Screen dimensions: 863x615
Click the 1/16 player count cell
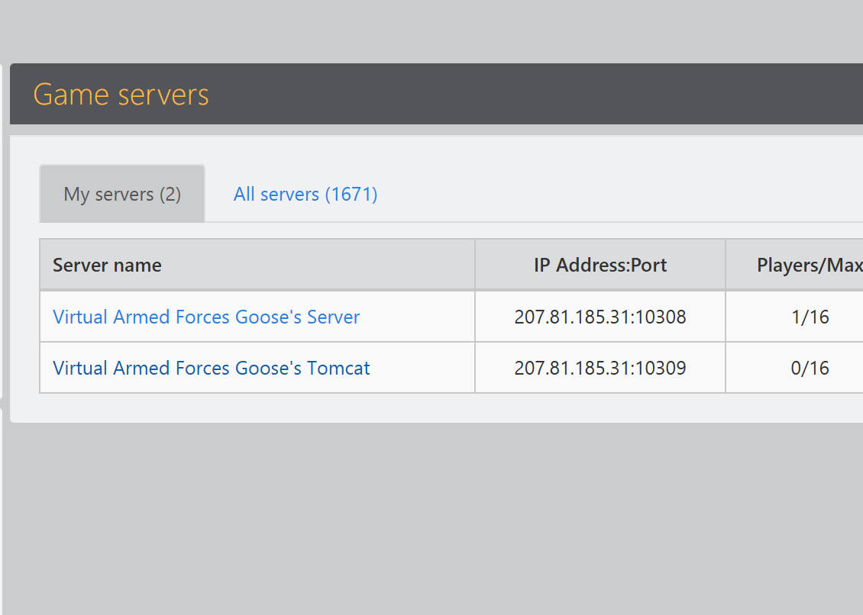[x=810, y=317]
